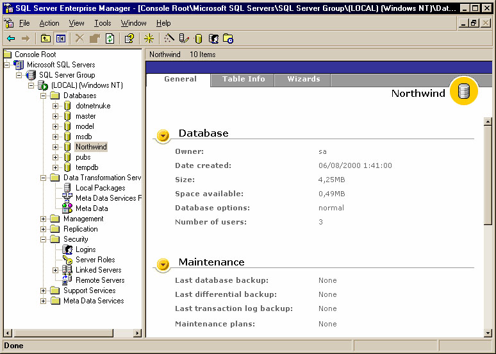Click the New Login person toolbar icon
This screenshot has height=354, width=496.
tap(213, 38)
